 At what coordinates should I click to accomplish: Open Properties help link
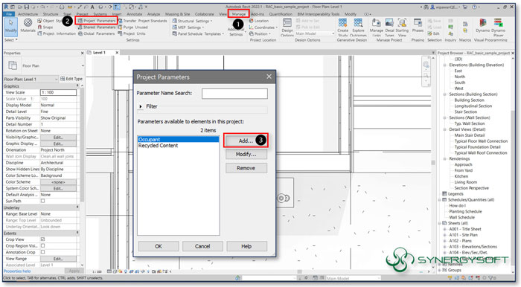click(x=17, y=271)
